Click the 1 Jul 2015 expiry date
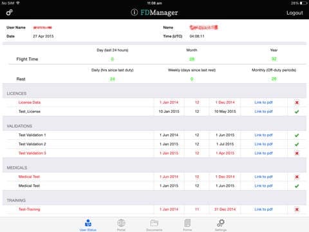Image resolution: width=309 pixels, height=232 pixels. click(225, 144)
